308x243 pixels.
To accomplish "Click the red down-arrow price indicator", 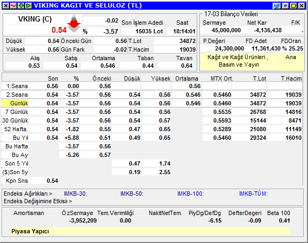I will pos(74,24).
